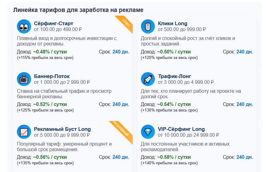This screenshot has height=172, width=266.
Task: Select the Трафик-Лонг tariff title
Action: pos(175,76)
